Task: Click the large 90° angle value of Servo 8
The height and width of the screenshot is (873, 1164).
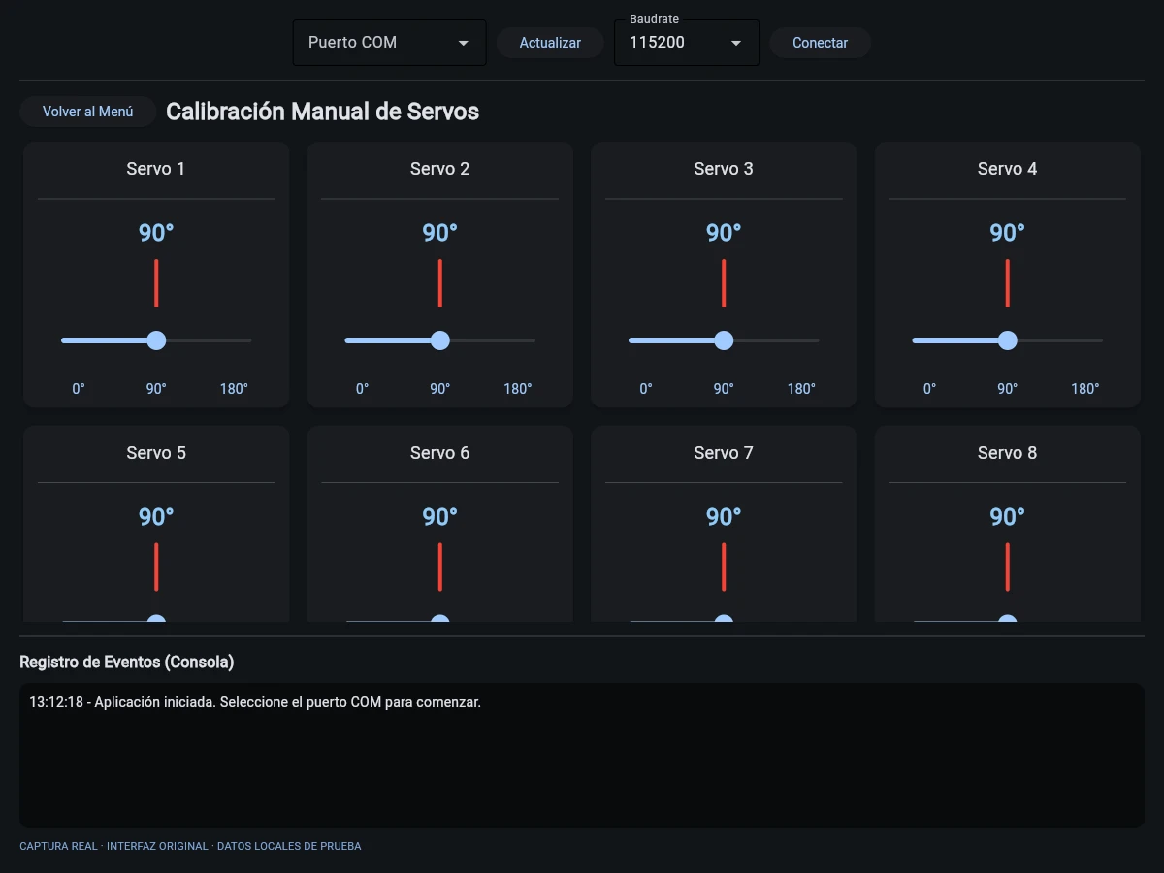Action: click(1008, 517)
